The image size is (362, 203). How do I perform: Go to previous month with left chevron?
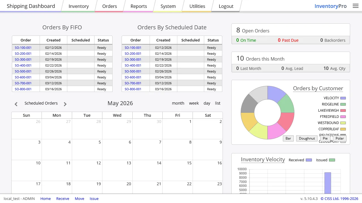(x=16, y=104)
